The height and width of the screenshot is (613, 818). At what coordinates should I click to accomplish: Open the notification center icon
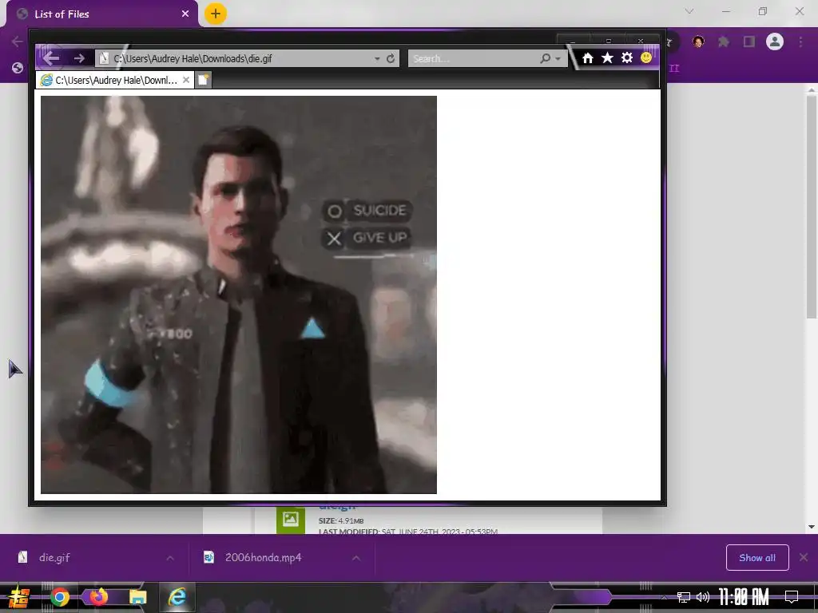coord(792,597)
